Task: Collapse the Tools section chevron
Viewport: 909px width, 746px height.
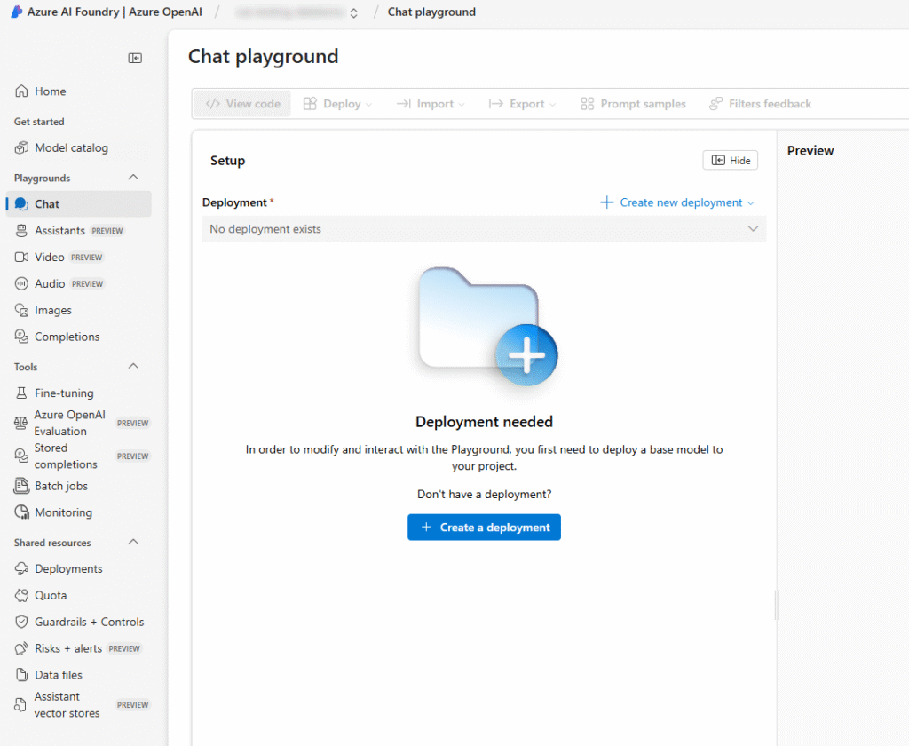Action: [x=134, y=367]
